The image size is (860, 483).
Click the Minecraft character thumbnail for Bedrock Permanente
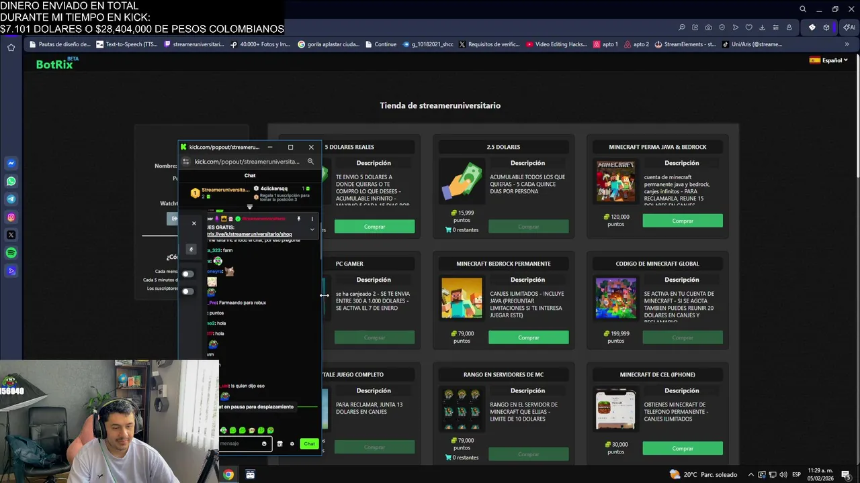coord(462,298)
